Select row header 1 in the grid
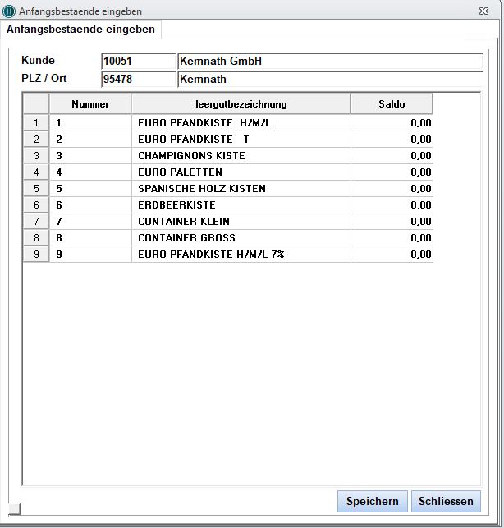This screenshot has width=504, height=528. [36, 123]
